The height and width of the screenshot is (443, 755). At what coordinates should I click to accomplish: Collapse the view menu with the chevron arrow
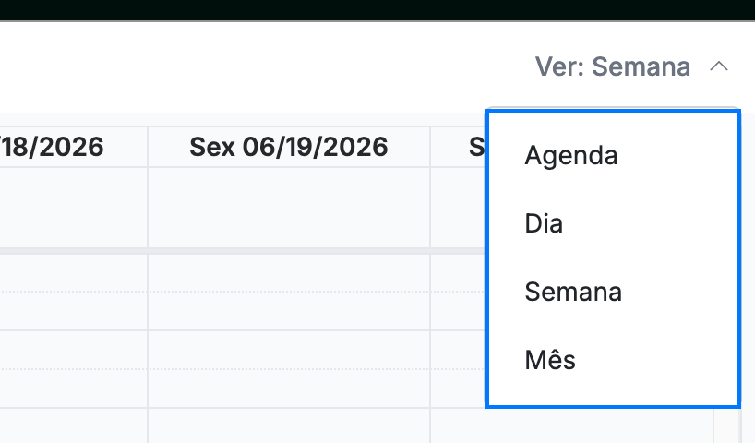[x=719, y=66]
